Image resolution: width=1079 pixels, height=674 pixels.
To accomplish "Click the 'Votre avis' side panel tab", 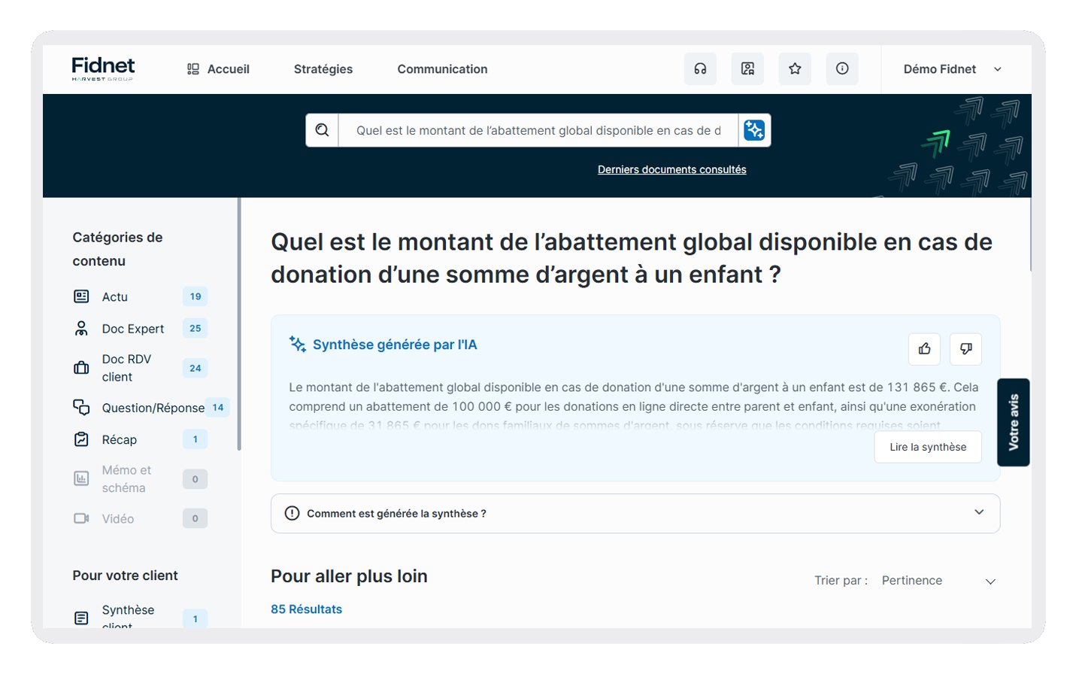I will [1013, 422].
